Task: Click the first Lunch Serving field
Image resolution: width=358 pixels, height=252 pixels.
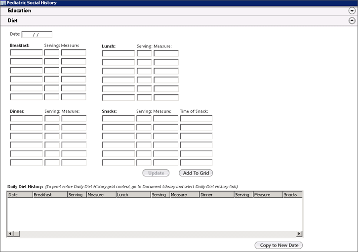Action: click(x=144, y=53)
